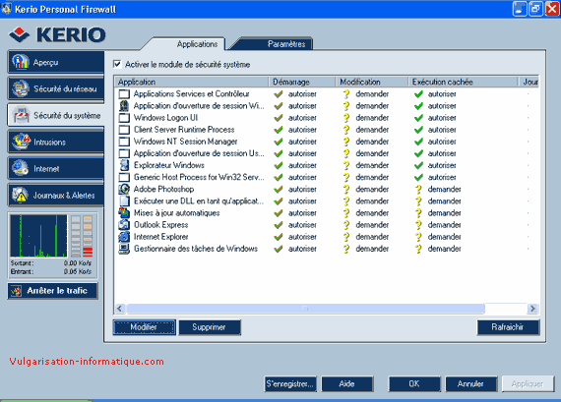This screenshot has height=402, width=561.
Task: Click the Rafraîchir button
Action: point(508,327)
